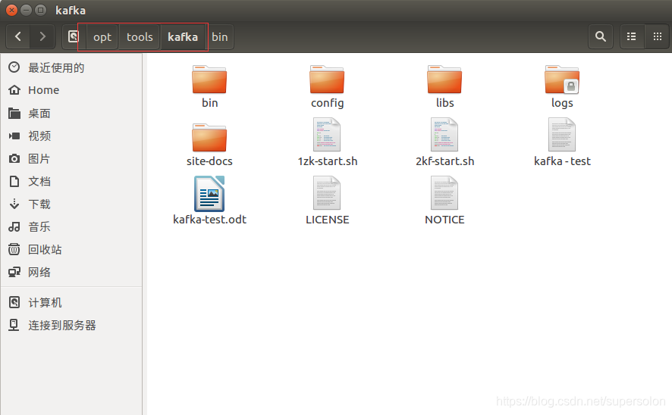Go to bin in the path bar
The image size is (672, 415).
pyautogui.click(x=220, y=37)
